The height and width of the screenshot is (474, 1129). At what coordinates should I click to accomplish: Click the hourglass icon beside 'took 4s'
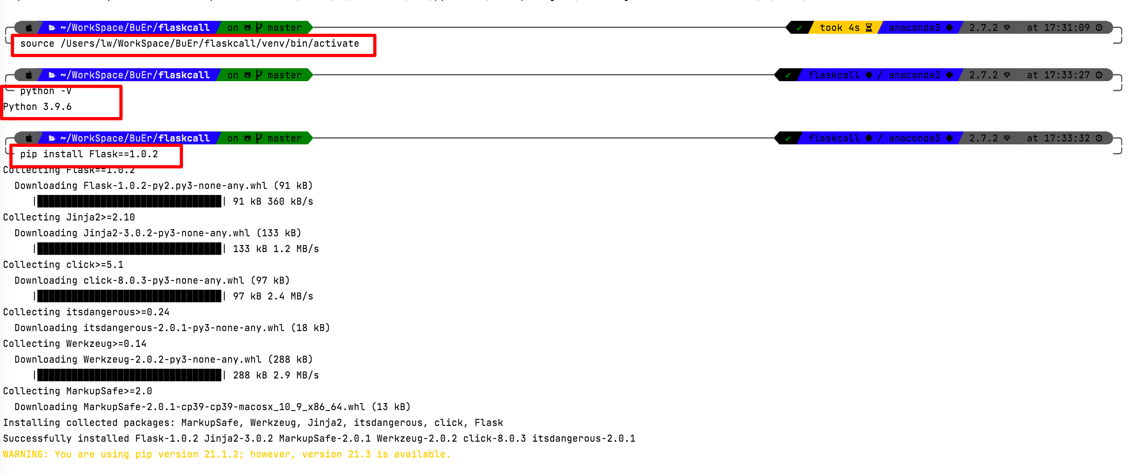point(868,28)
